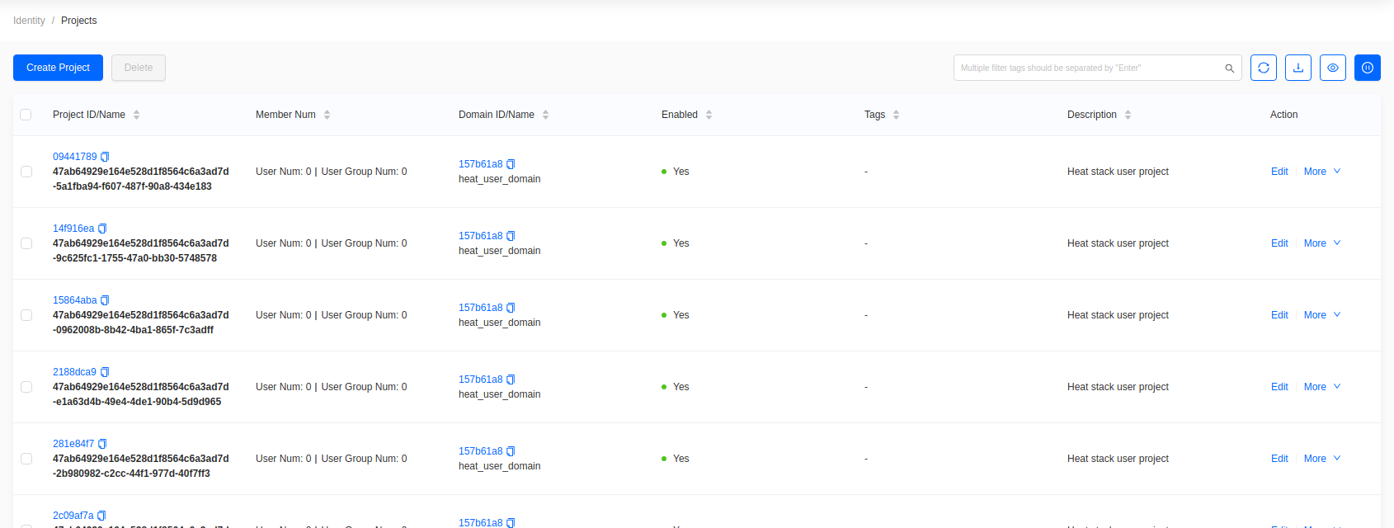Click 'Heat stack user project' in 14f916ea row
The image size is (1394, 528).
(1118, 243)
